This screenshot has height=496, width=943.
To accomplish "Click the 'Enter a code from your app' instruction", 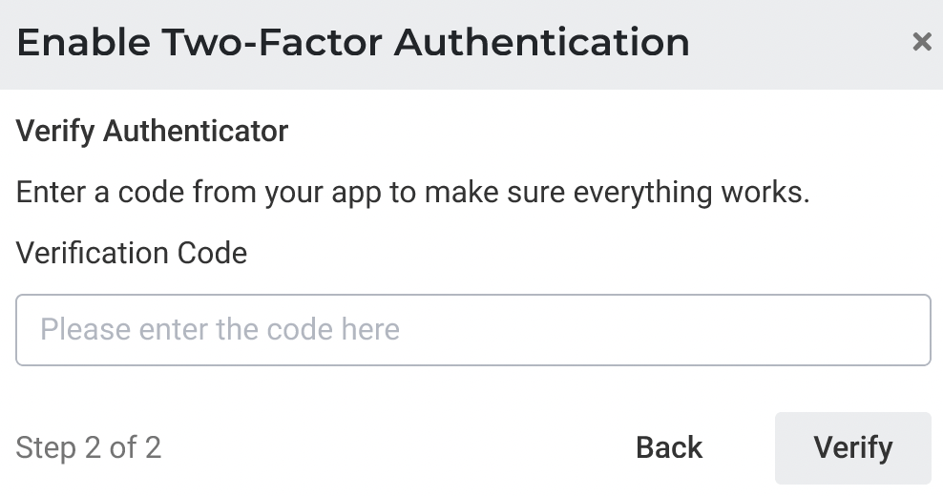I will tap(412, 192).
